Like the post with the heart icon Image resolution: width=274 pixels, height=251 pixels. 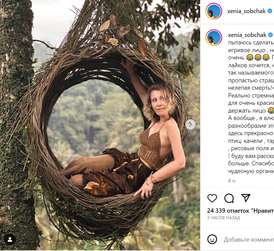[212, 198]
